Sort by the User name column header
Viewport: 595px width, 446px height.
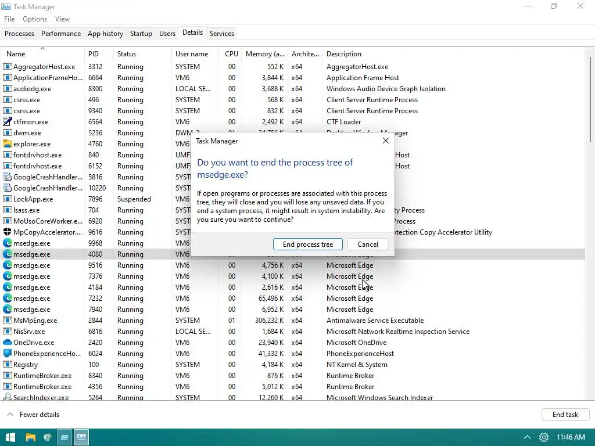(195, 53)
